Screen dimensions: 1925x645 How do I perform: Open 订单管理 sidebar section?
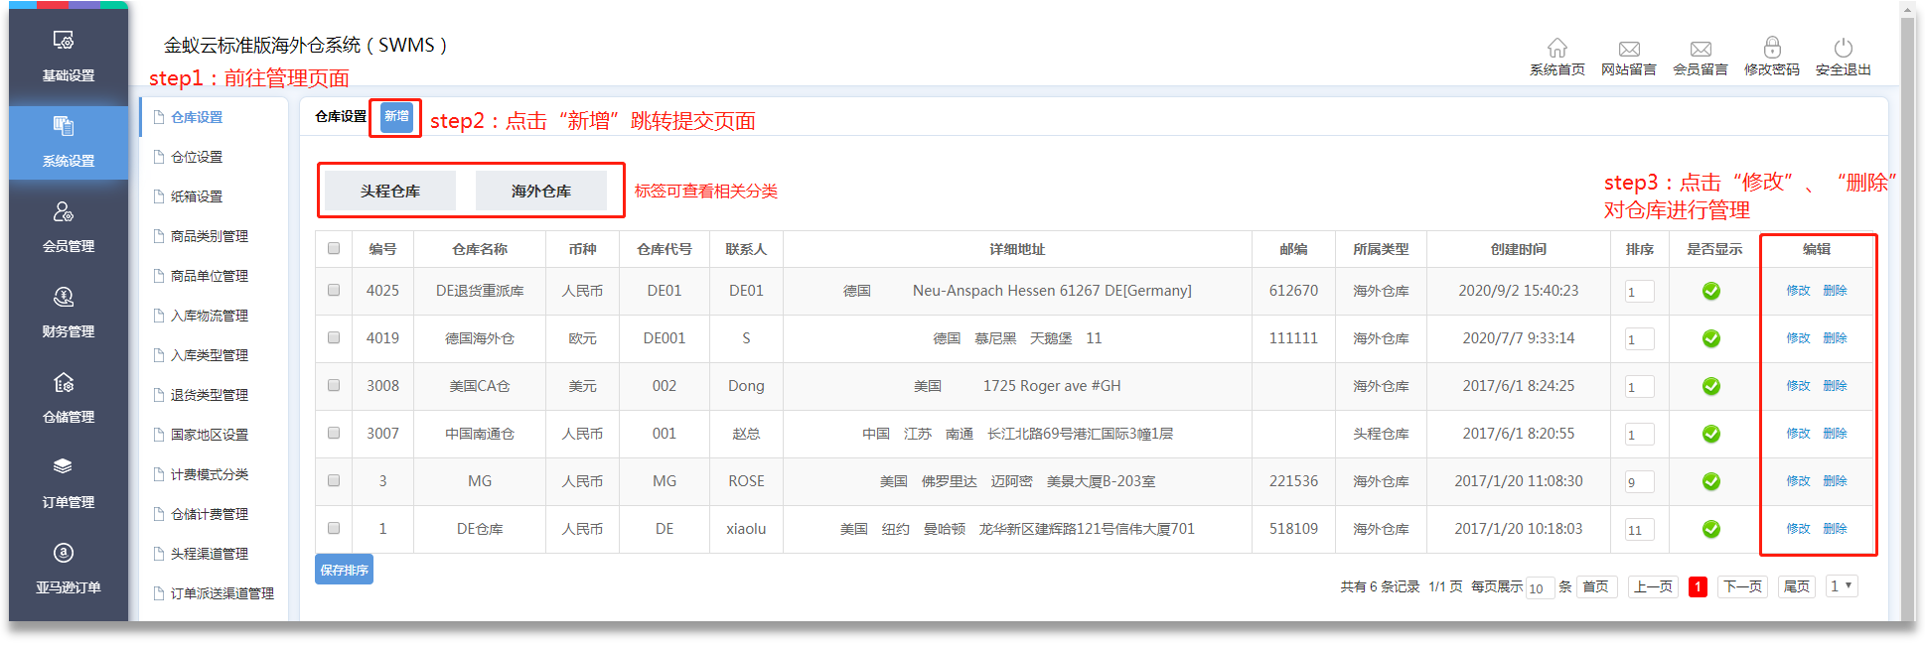click(68, 482)
